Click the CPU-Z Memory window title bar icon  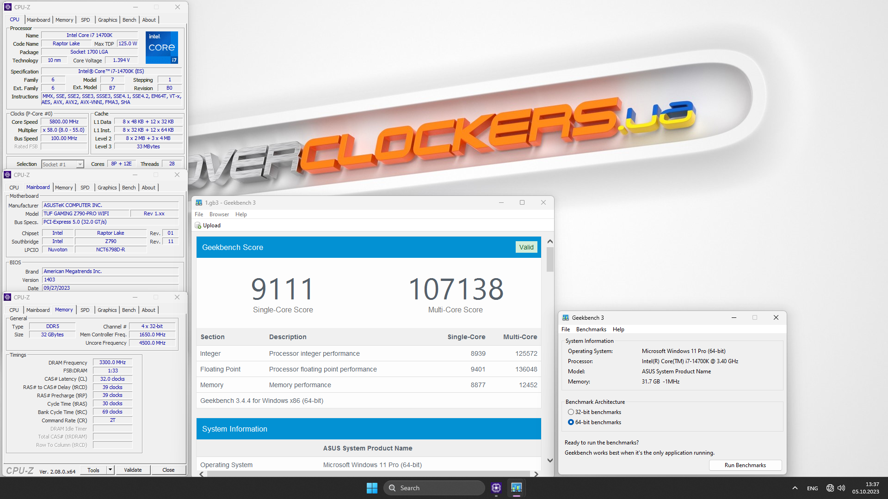tap(7, 297)
